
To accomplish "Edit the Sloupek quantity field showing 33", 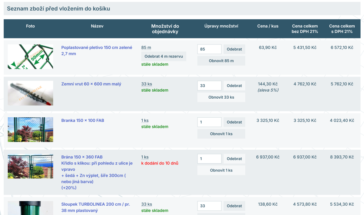I will coord(209,206).
